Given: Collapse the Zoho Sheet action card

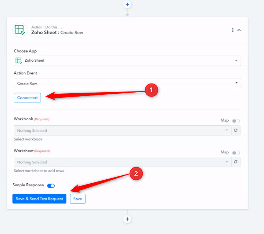Looking at the screenshot, I should (x=239, y=30).
